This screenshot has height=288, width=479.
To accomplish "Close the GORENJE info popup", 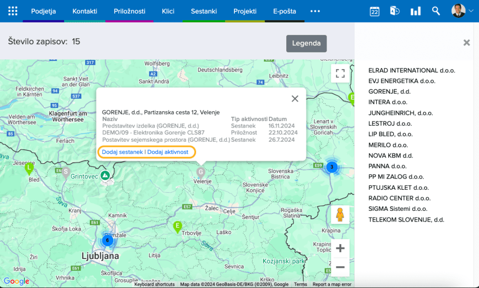I will 295,99.
